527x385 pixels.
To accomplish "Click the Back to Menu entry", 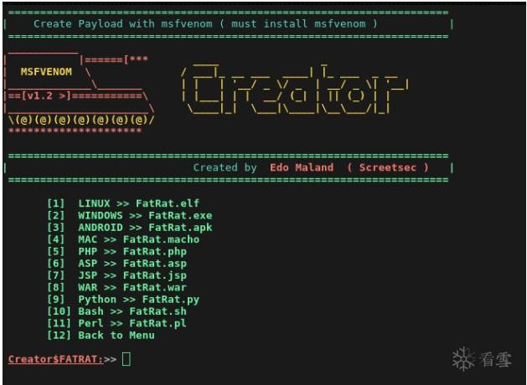I will pos(101,336).
